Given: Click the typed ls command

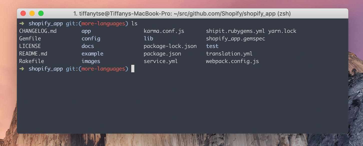Looking at the screenshot, I should click(134, 23).
